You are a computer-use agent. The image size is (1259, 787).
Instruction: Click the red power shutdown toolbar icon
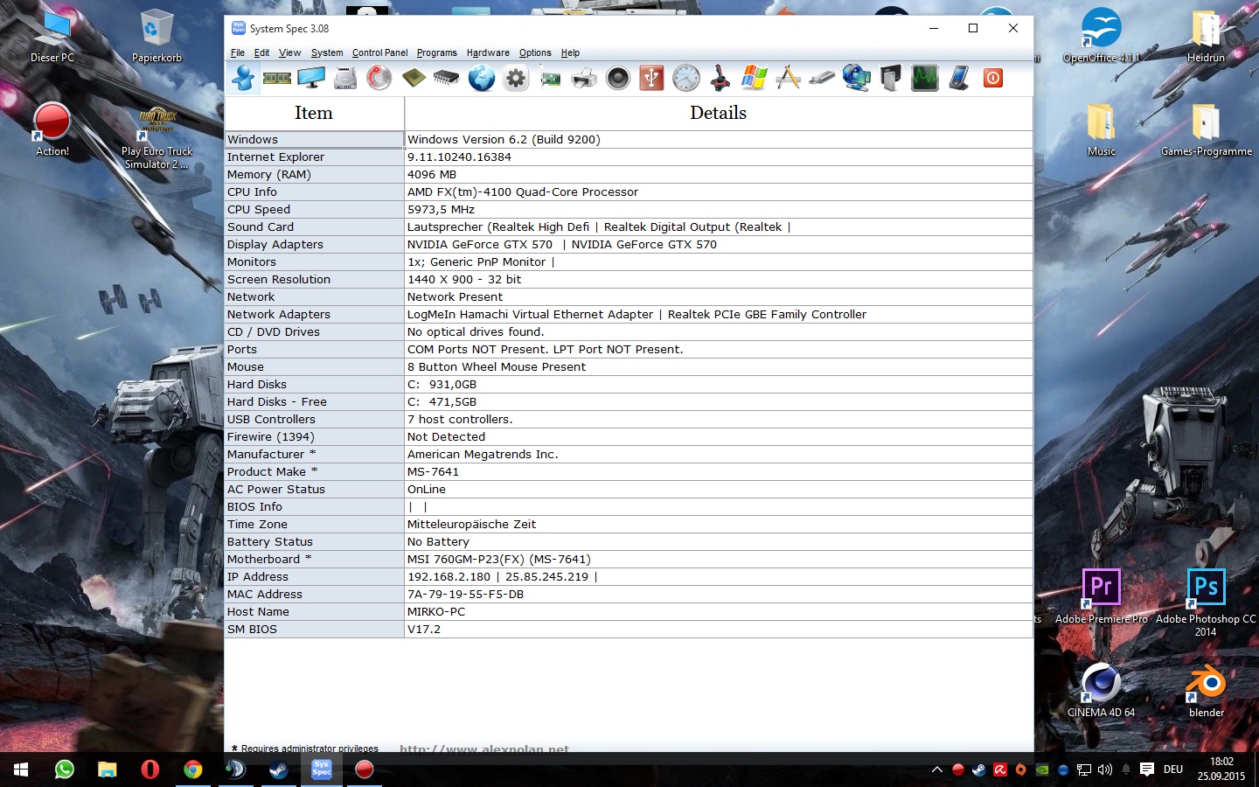(993, 78)
